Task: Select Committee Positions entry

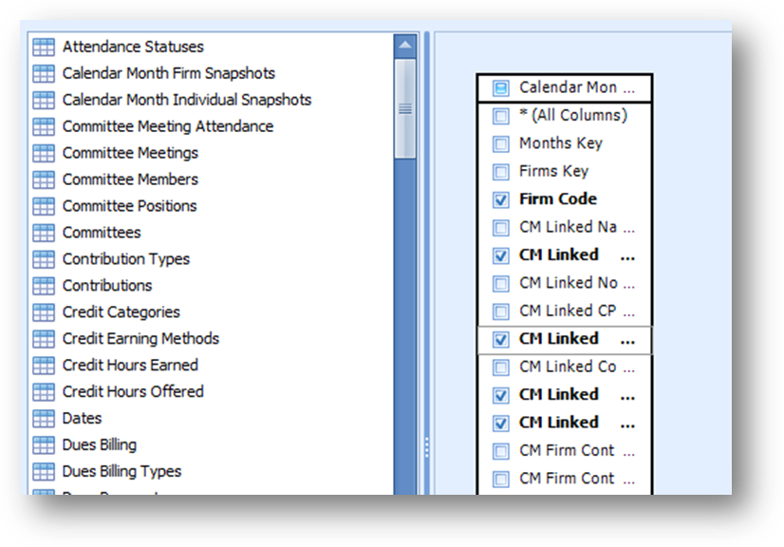Action: [129, 206]
